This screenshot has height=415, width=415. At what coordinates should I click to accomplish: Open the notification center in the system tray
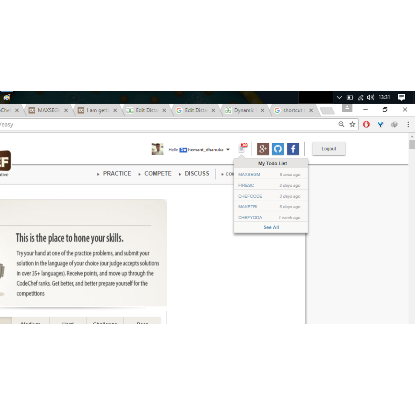(402, 97)
